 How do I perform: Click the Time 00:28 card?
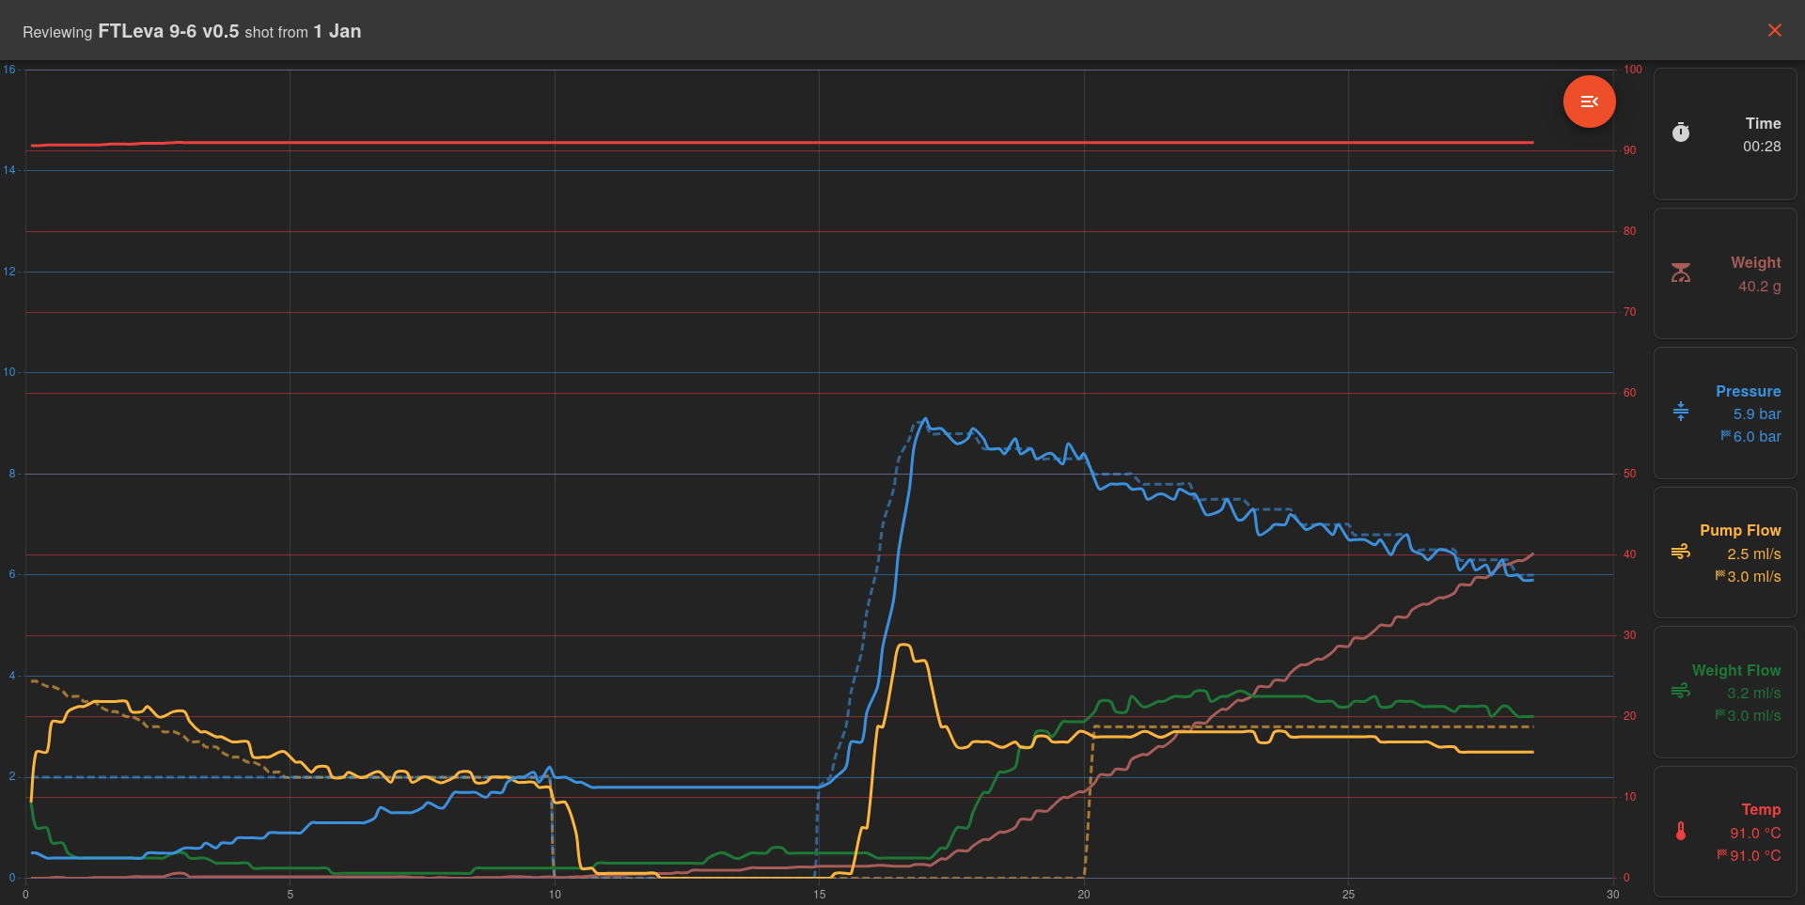(1725, 133)
